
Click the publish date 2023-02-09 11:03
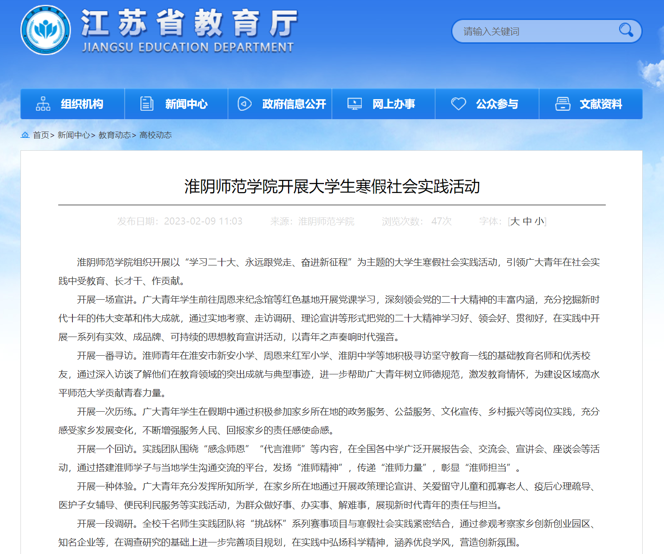tap(203, 221)
